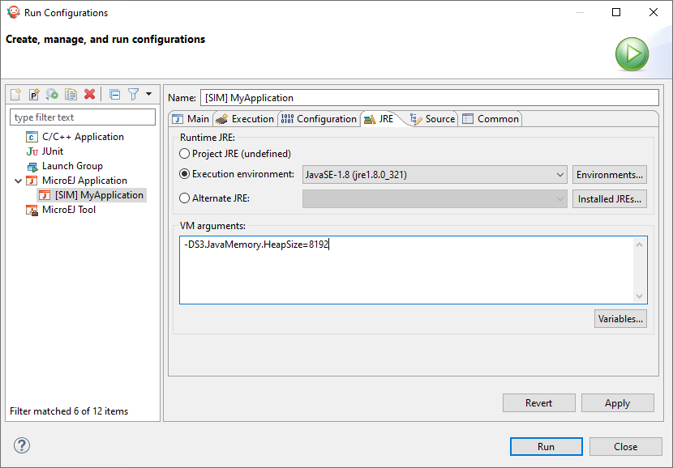This screenshot has height=468, width=673.
Task: Click the Export launch configuration icon
Action: click(52, 95)
